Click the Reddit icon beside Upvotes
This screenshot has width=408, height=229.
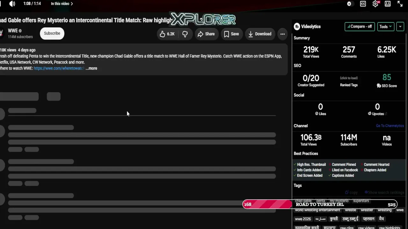(370, 114)
